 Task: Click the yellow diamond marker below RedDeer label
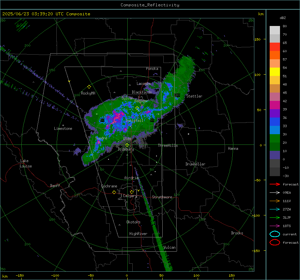(x=137, y=108)
